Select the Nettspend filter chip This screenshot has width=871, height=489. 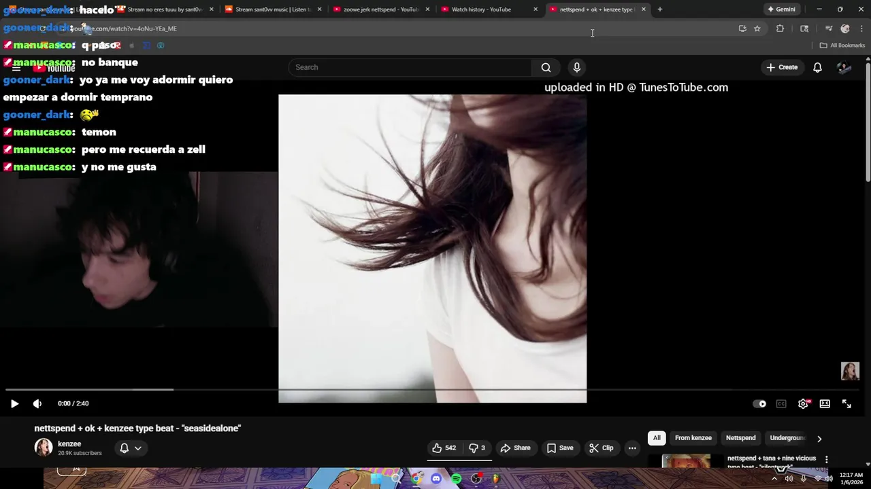click(x=740, y=438)
